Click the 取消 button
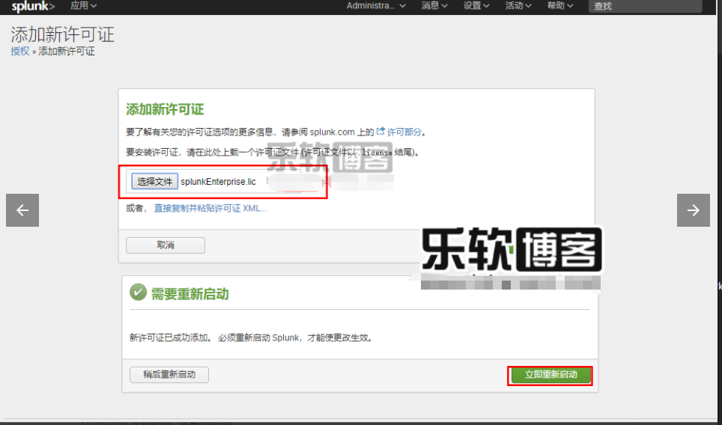The width and height of the screenshot is (722, 425). point(166,245)
